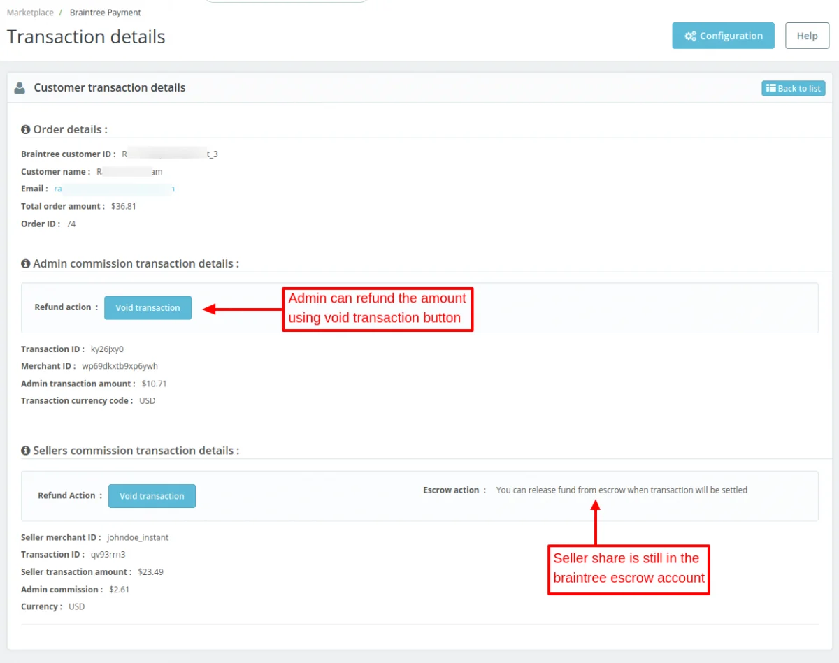The width and height of the screenshot is (839, 663).
Task: Click the Braintree customer ID label
Action: pos(68,154)
